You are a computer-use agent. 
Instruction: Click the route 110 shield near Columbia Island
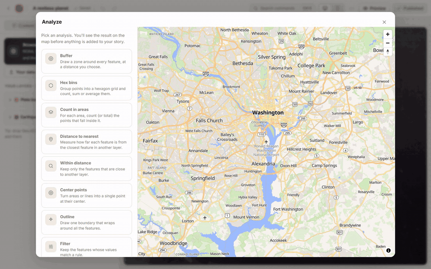pos(261,134)
